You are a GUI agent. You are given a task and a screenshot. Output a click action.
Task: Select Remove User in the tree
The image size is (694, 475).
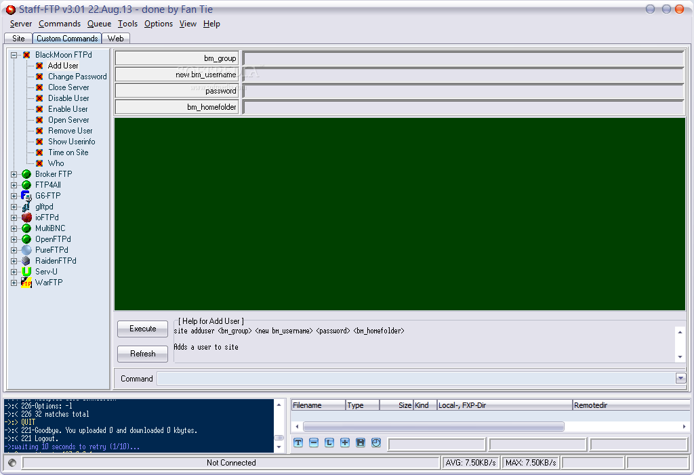[70, 131]
